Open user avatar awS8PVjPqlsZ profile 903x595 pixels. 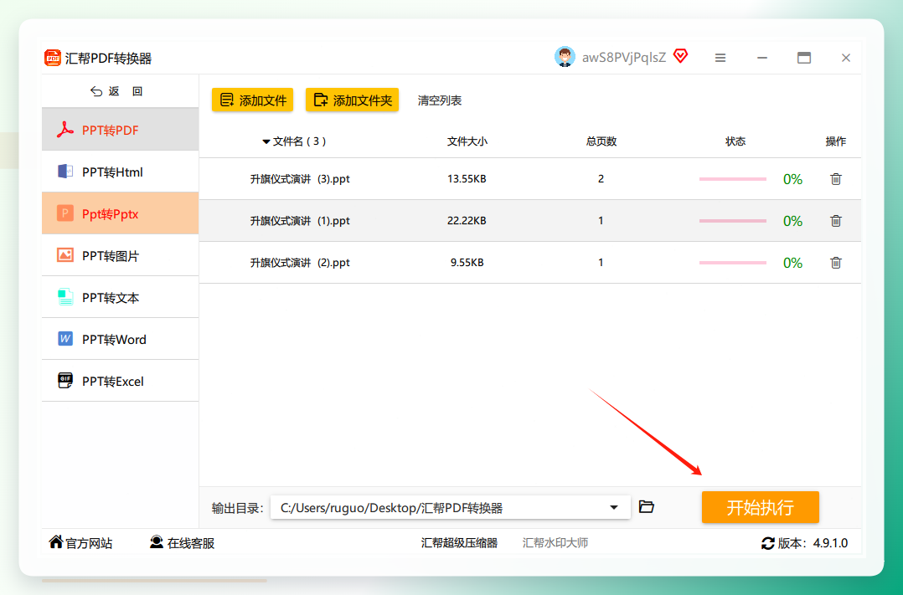(565, 57)
